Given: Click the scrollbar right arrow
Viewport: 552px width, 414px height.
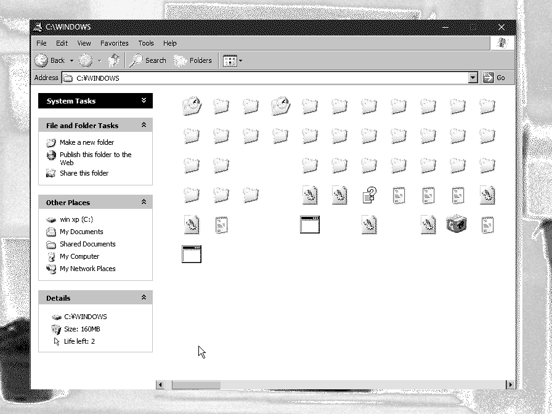Looking at the screenshot, I should [x=511, y=385].
